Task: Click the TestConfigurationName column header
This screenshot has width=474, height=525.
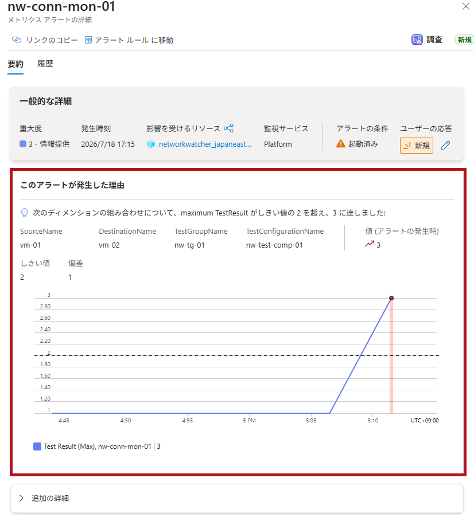Action: pos(285,232)
